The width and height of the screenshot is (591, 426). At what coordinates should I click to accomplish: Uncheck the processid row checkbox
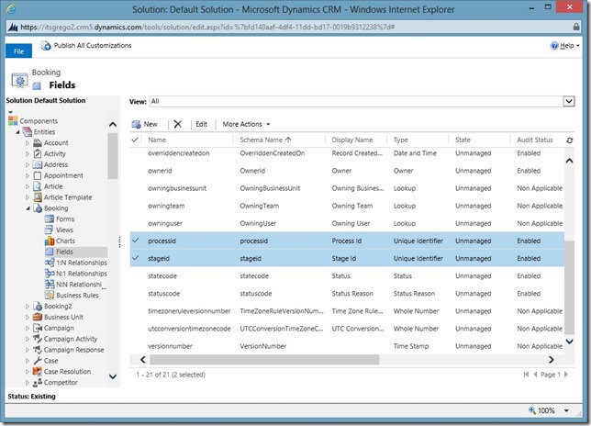coord(136,241)
